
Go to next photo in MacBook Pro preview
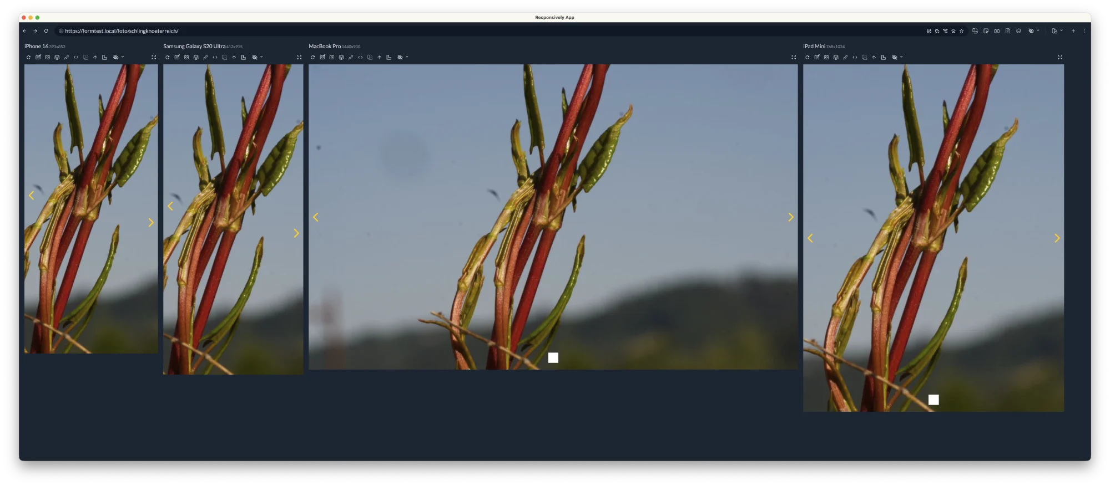791,217
